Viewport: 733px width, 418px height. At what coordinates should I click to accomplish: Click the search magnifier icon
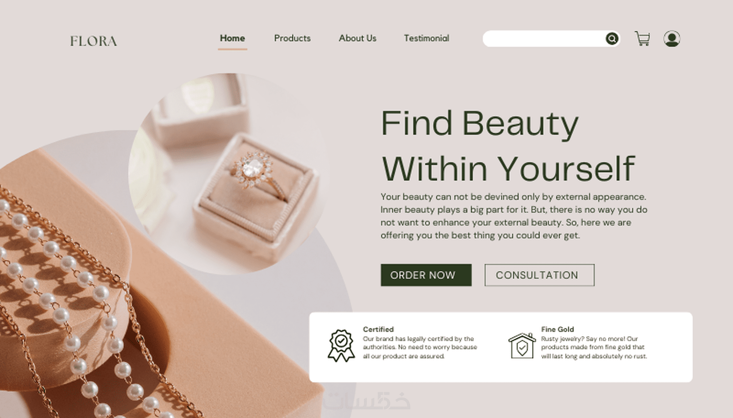coord(611,38)
